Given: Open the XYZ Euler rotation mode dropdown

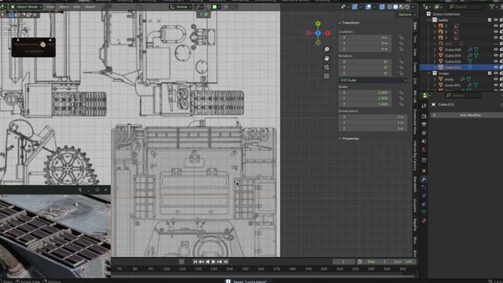Looking at the screenshot, I should 373,80.
